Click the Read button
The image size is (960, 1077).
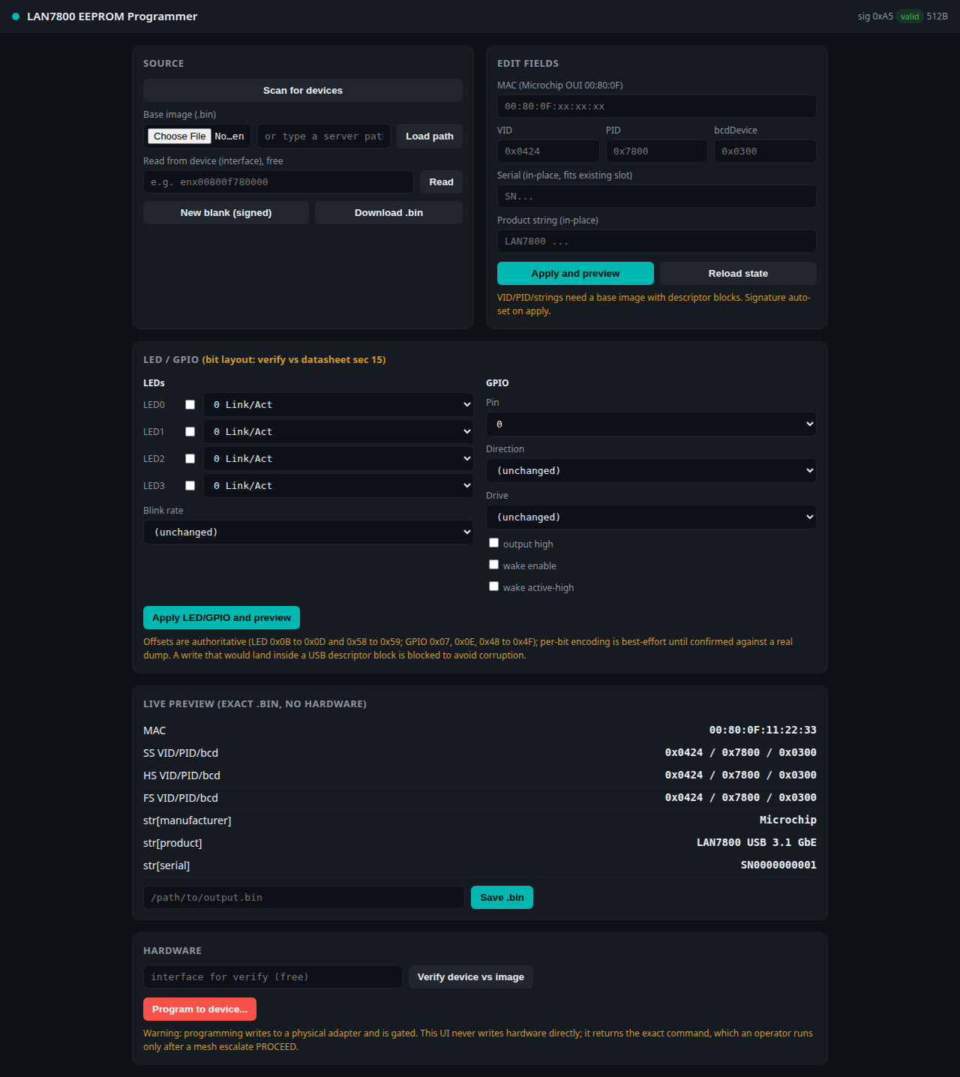click(x=441, y=182)
